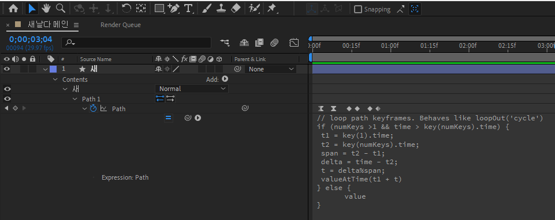Go to next Path keyframe
555x220 pixels.
coord(24,108)
